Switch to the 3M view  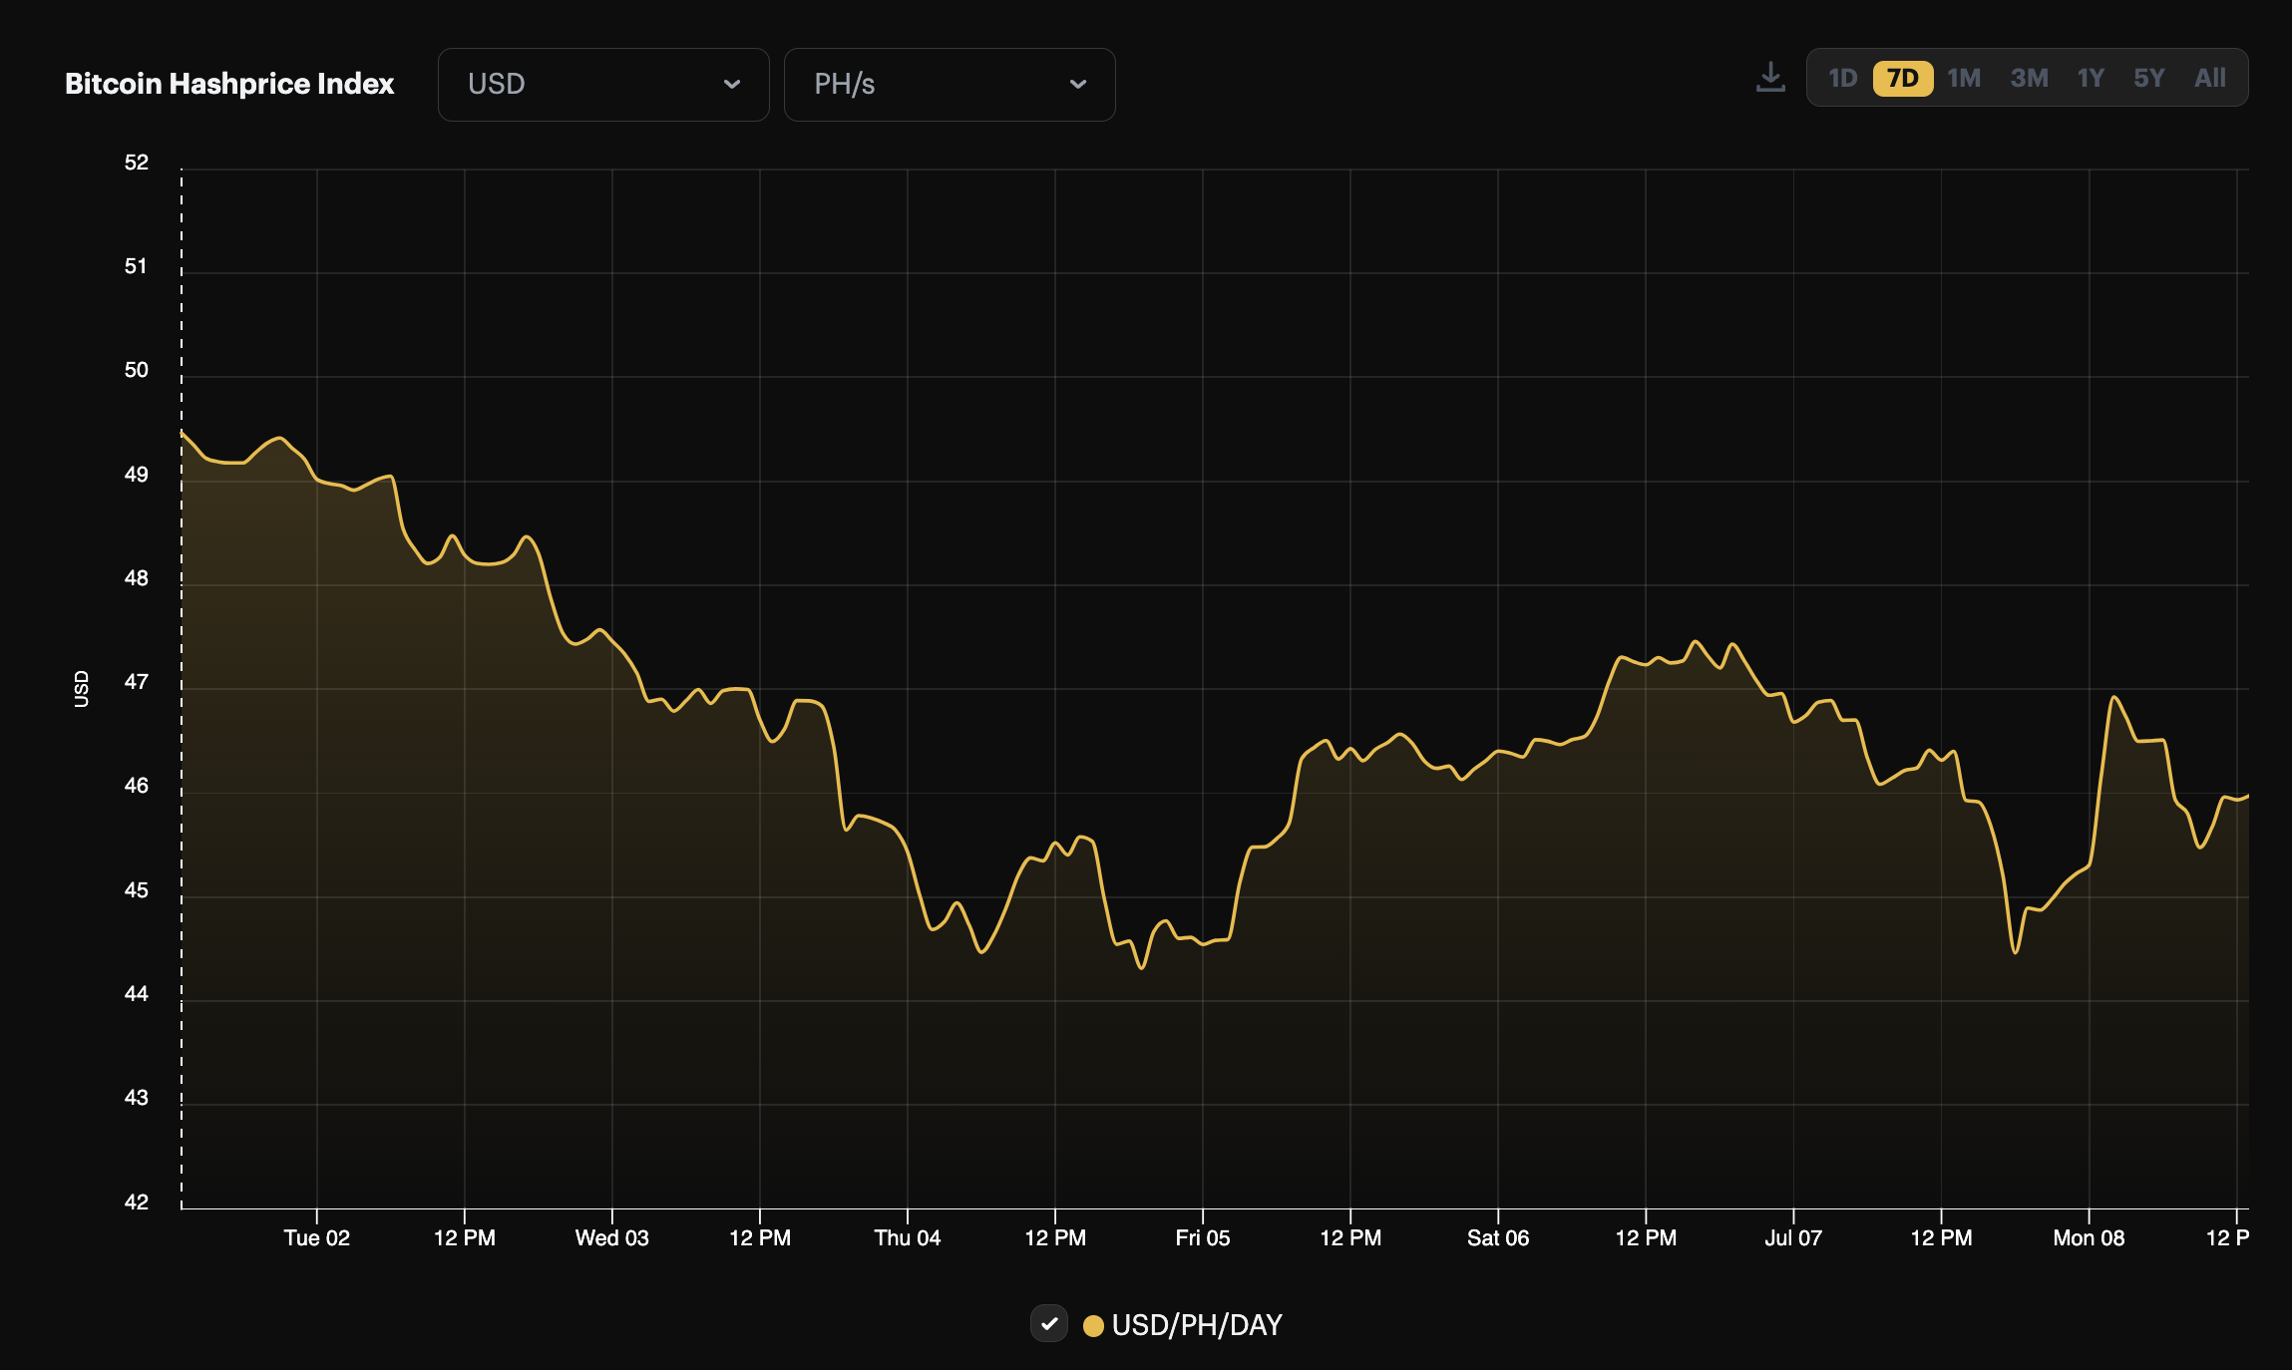pos(2029,77)
